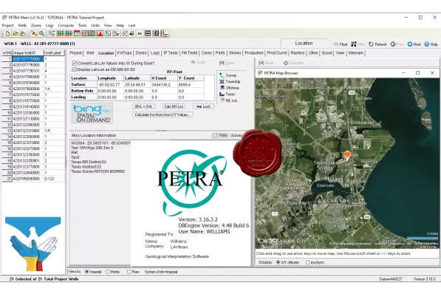The height and width of the screenshot is (297, 441).
Task: Toggle the Hide checkbox in Misc Location
Action: pos(215,135)
